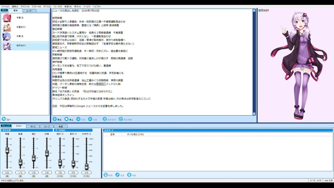Click the 音量 volume slider handle
Viewport: 334px width, 188px height.
(7, 150)
